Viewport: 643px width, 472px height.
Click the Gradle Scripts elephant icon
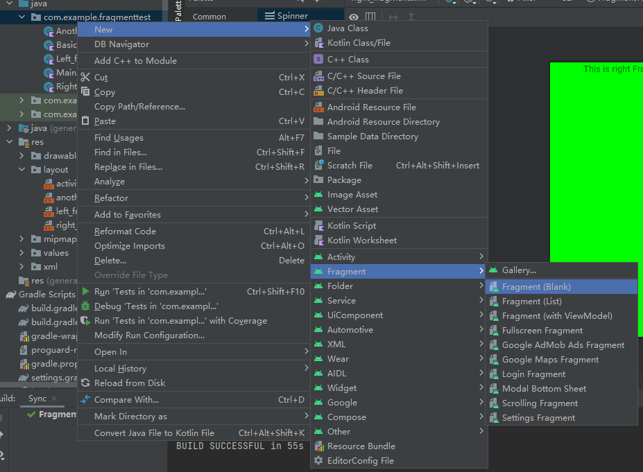point(10,295)
